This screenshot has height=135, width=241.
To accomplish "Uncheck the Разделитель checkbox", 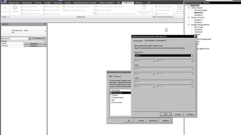I will [111, 93].
